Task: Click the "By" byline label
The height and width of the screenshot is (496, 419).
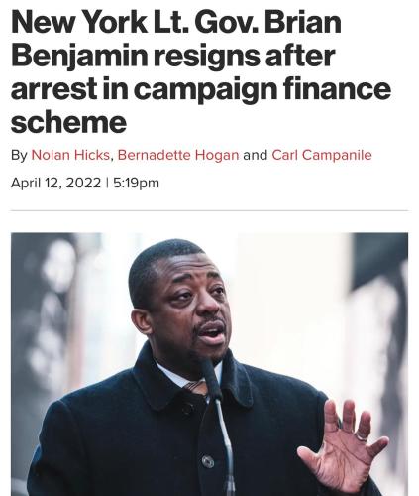Action: [19, 155]
